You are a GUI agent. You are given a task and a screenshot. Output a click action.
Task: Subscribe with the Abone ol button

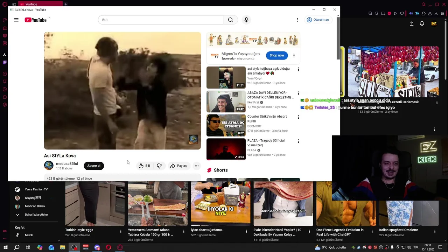(94, 166)
